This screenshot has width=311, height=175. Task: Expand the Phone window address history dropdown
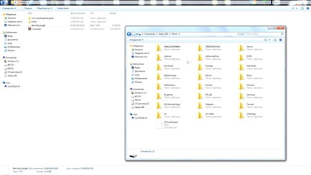[x=238, y=34]
